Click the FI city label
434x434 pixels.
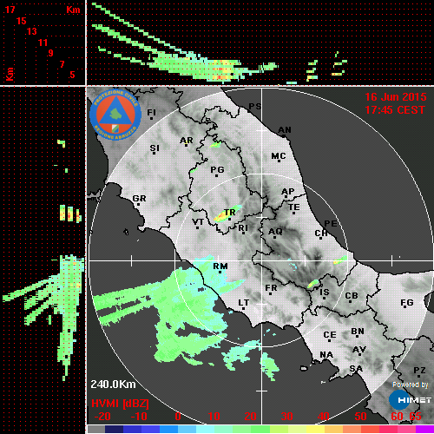click(152, 112)
